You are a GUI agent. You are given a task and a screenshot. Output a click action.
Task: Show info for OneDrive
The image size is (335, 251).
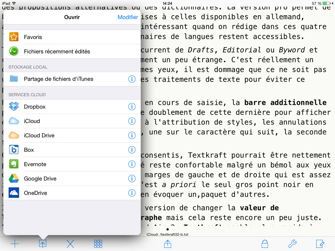(132, 193)
